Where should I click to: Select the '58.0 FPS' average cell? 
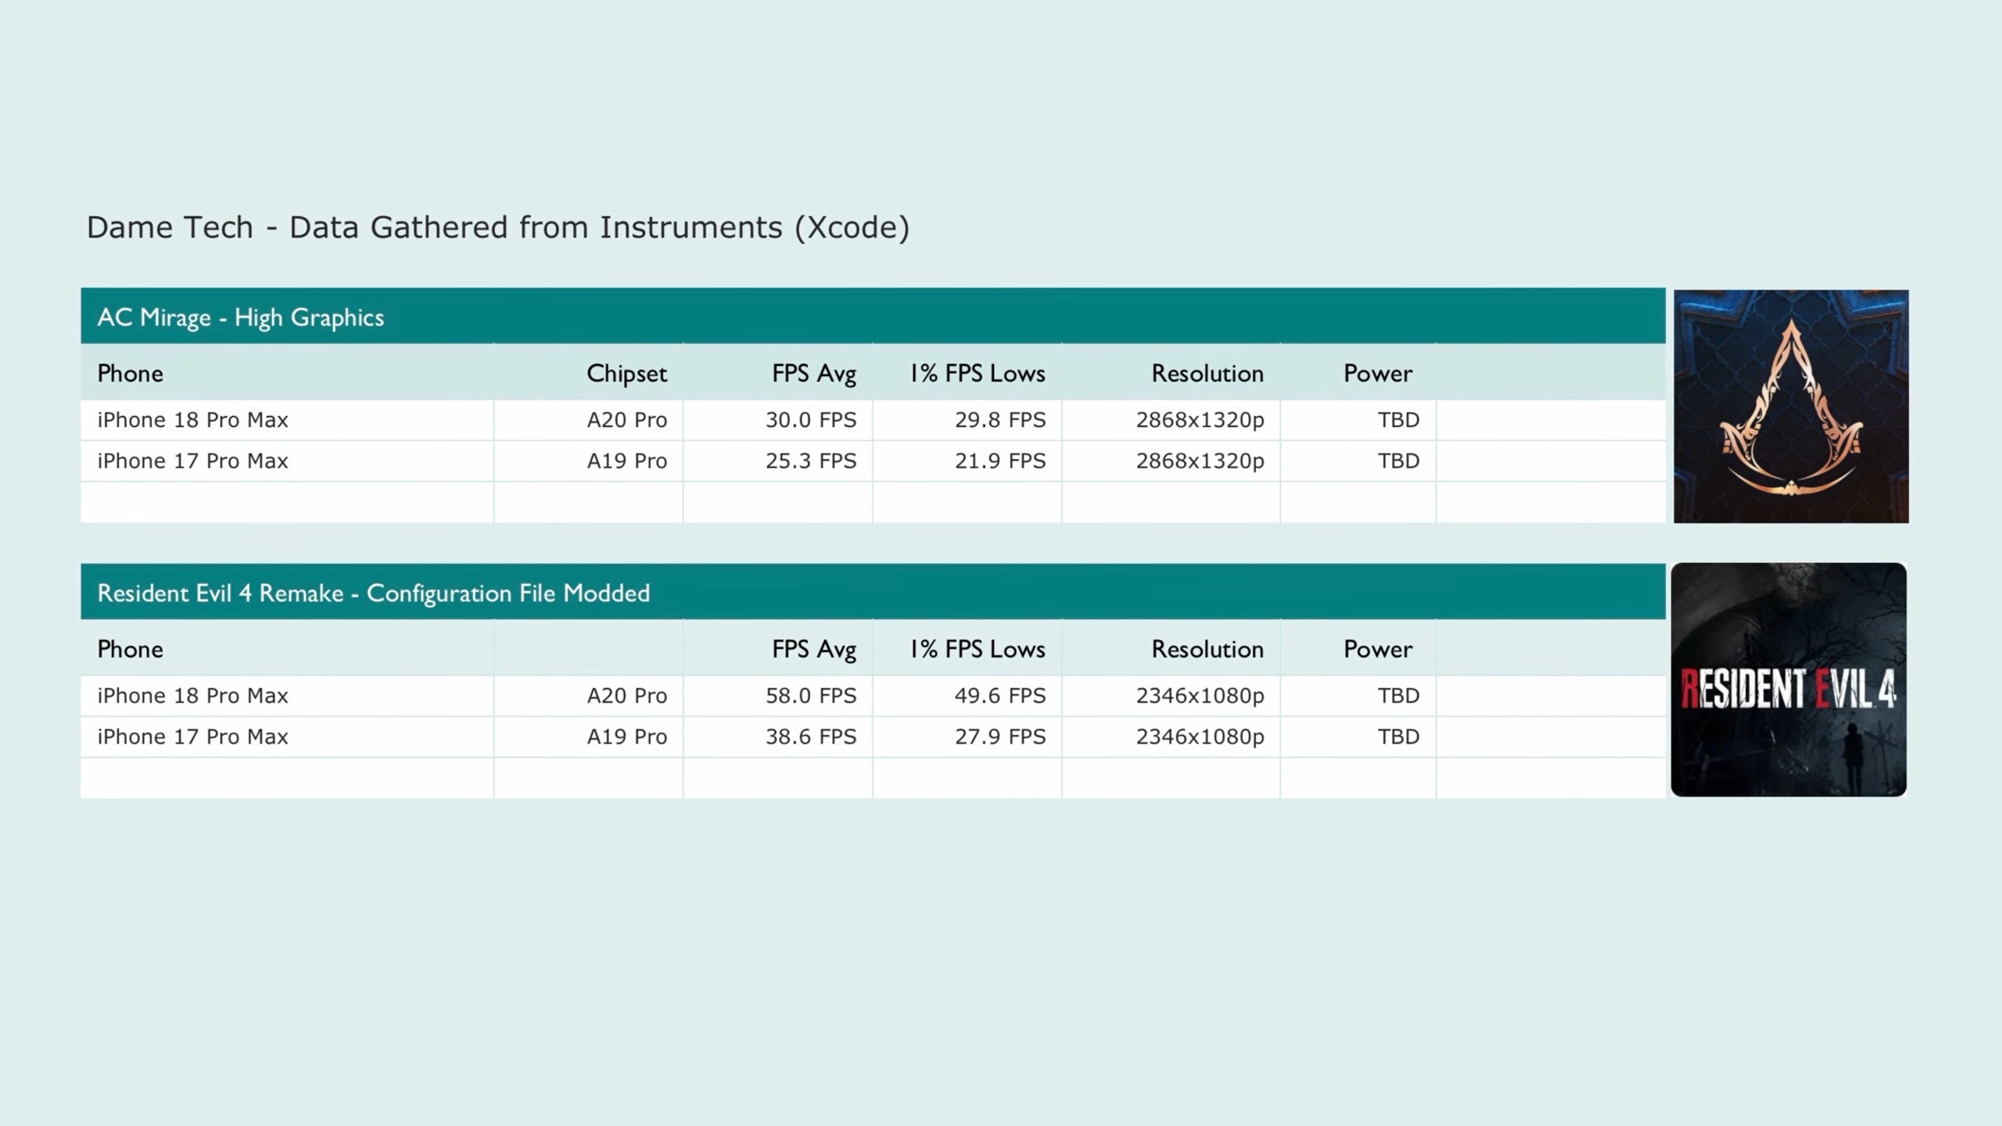click(x=810, y=695)
